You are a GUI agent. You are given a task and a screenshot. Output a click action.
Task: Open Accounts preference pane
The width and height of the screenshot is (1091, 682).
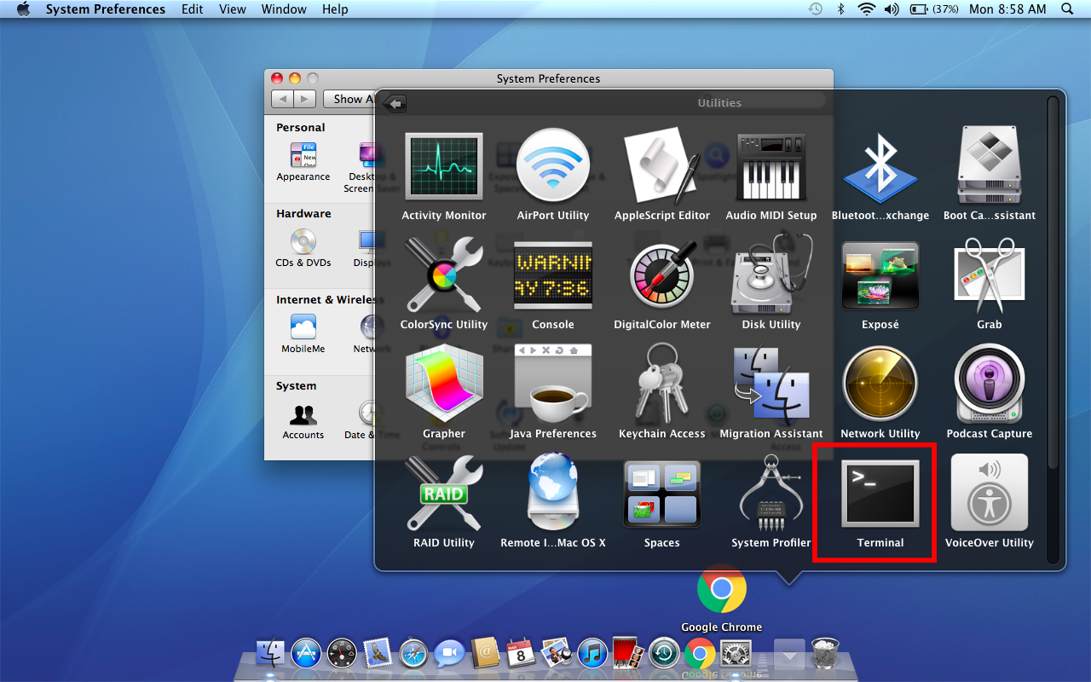[303, 420]
